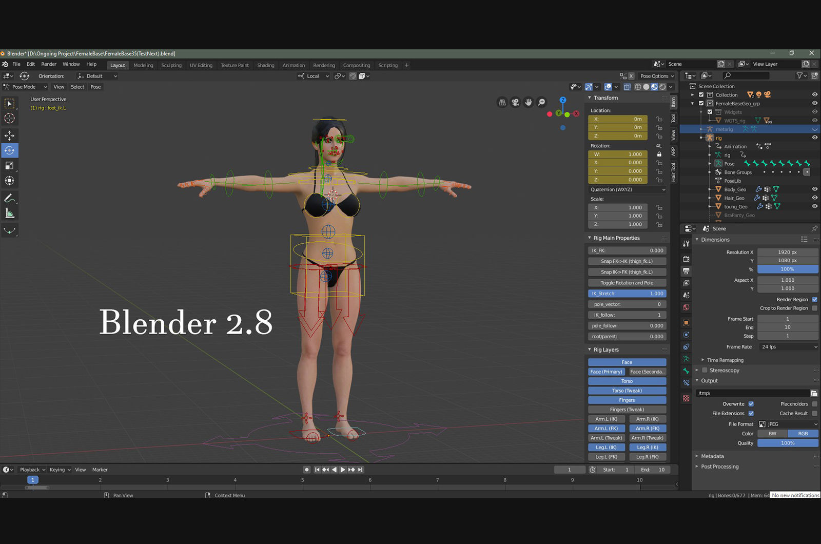The width and height of the screenshot is (821, 544).
Task: Open the Render menu
Action: tap(49, 64)
